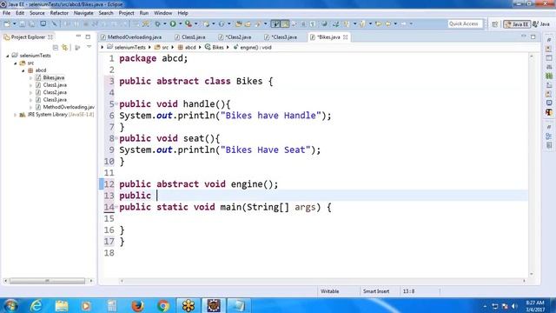Select Class2.java in Project Explorer
556x313 pixels.
coord(55,92)
